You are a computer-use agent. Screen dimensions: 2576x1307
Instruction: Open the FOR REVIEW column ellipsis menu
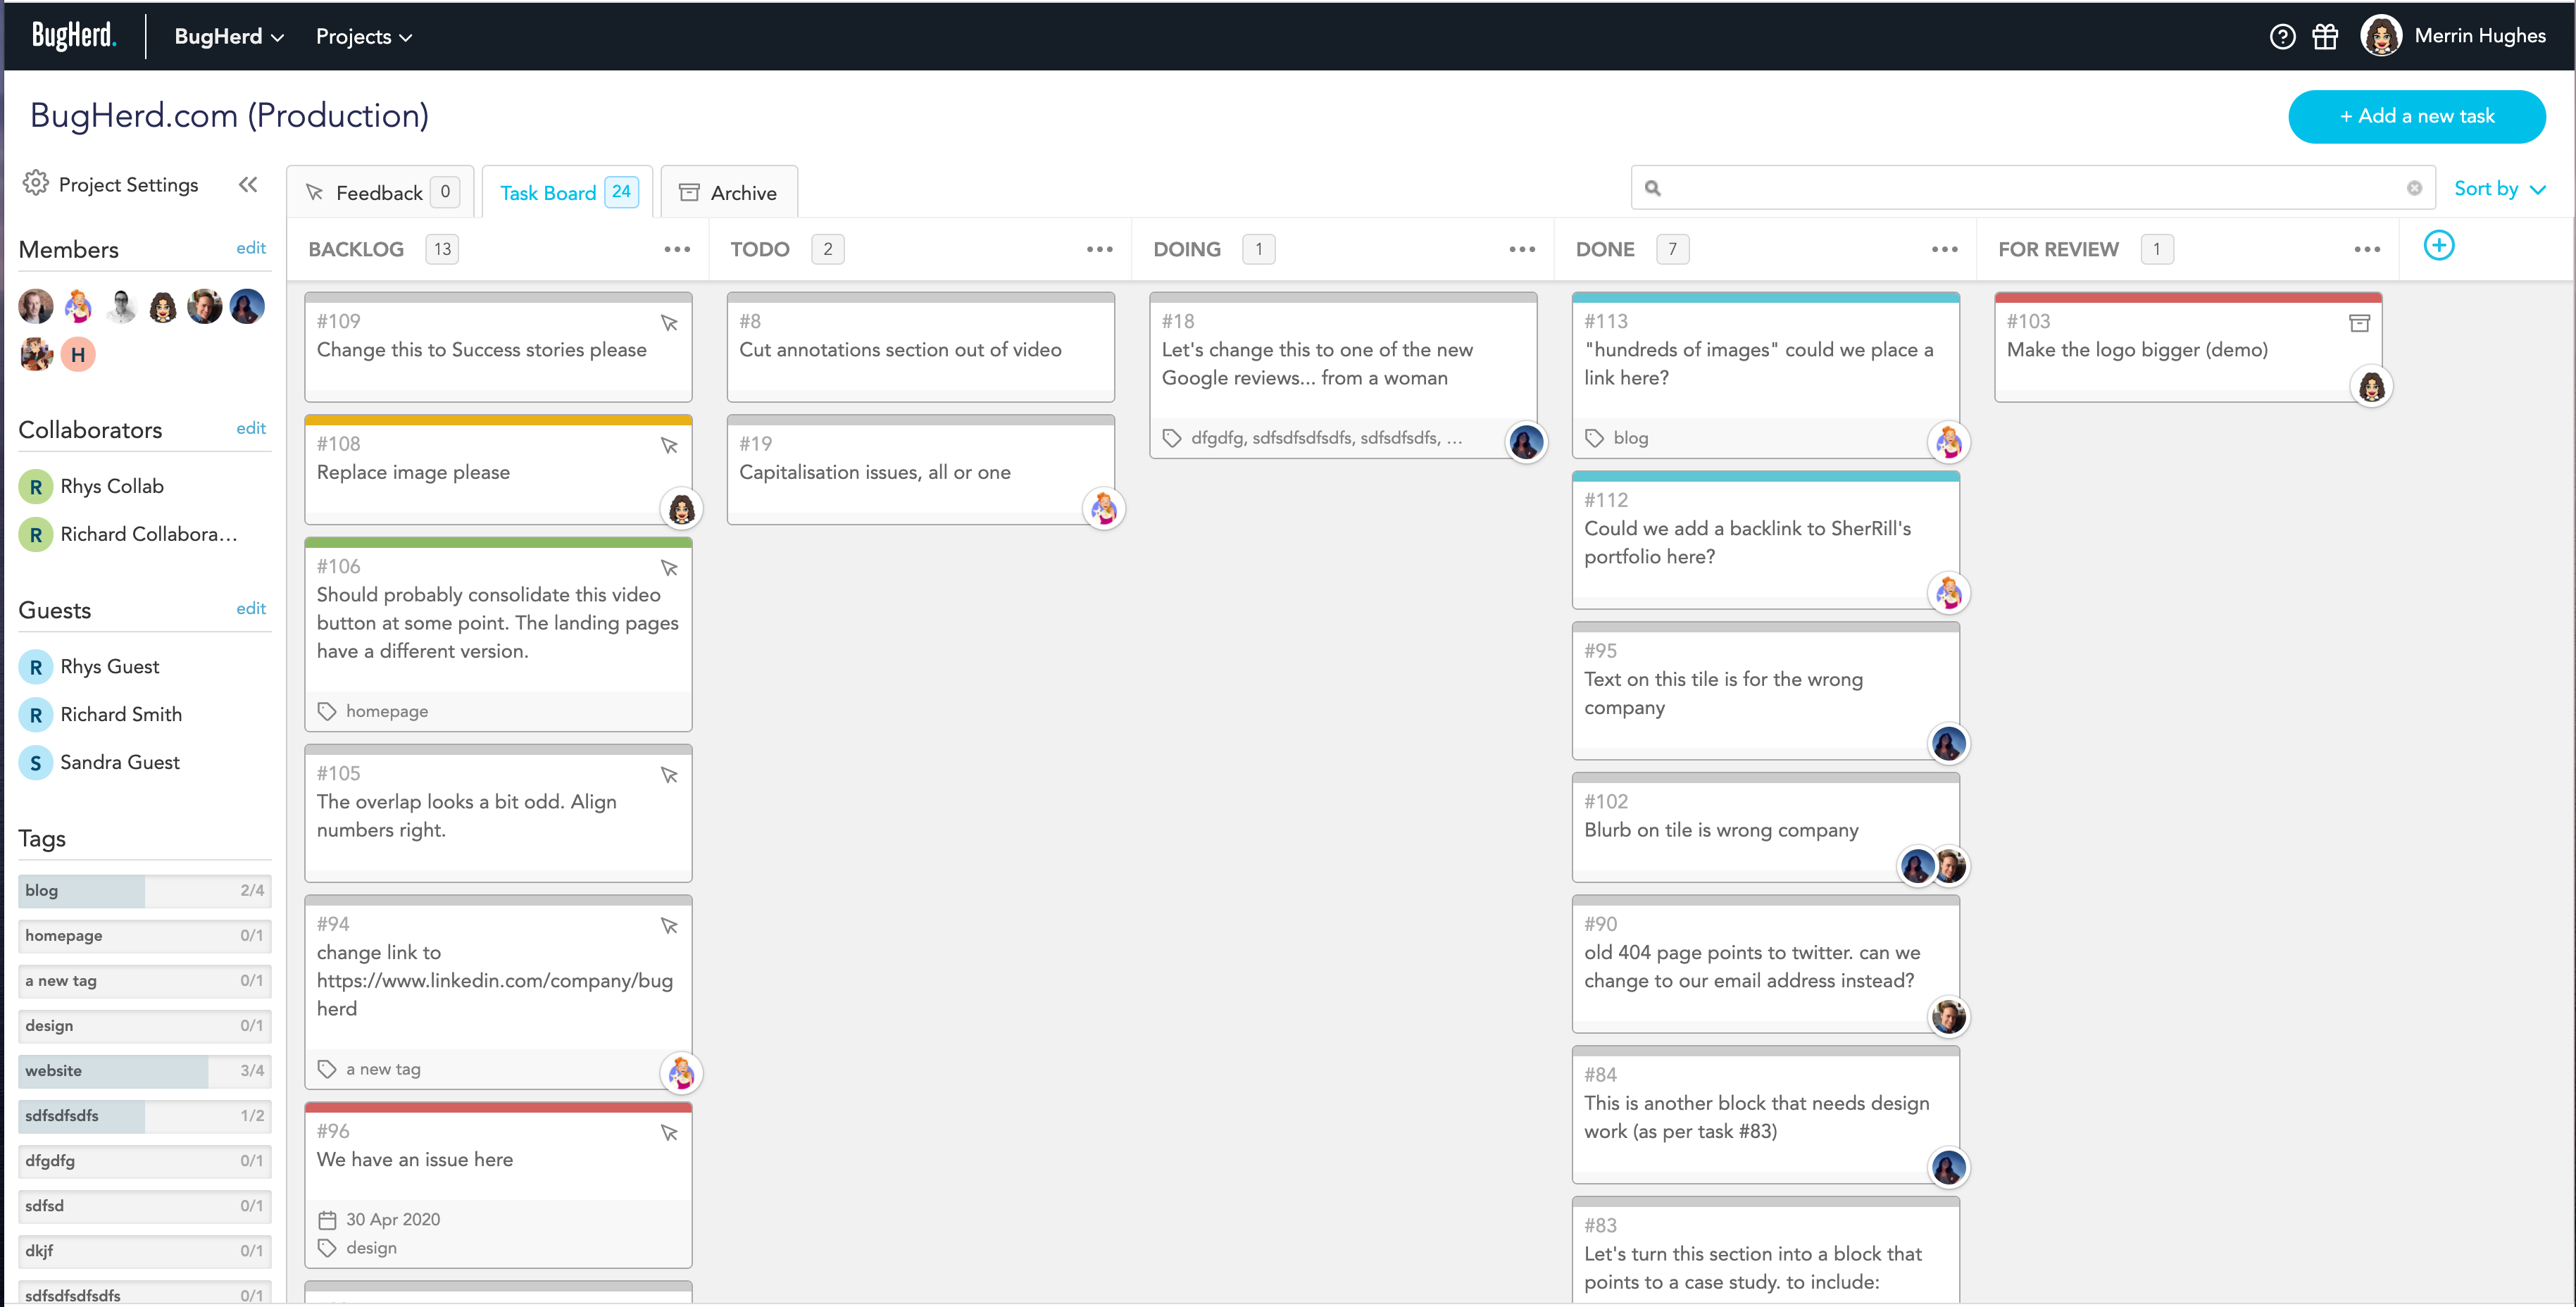(2367, 249)
